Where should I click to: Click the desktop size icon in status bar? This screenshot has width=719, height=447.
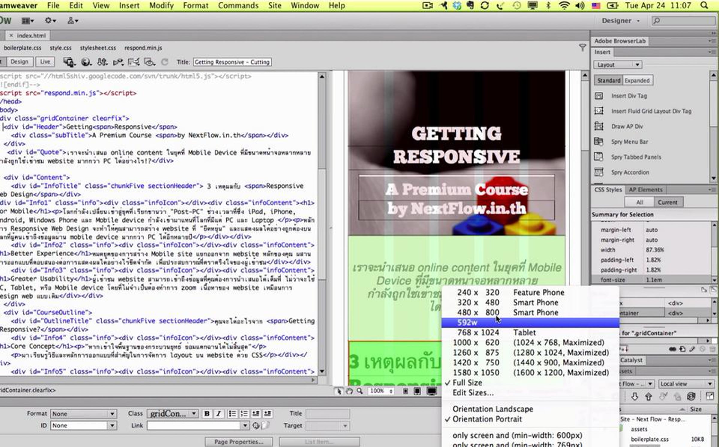pos(432,391)
